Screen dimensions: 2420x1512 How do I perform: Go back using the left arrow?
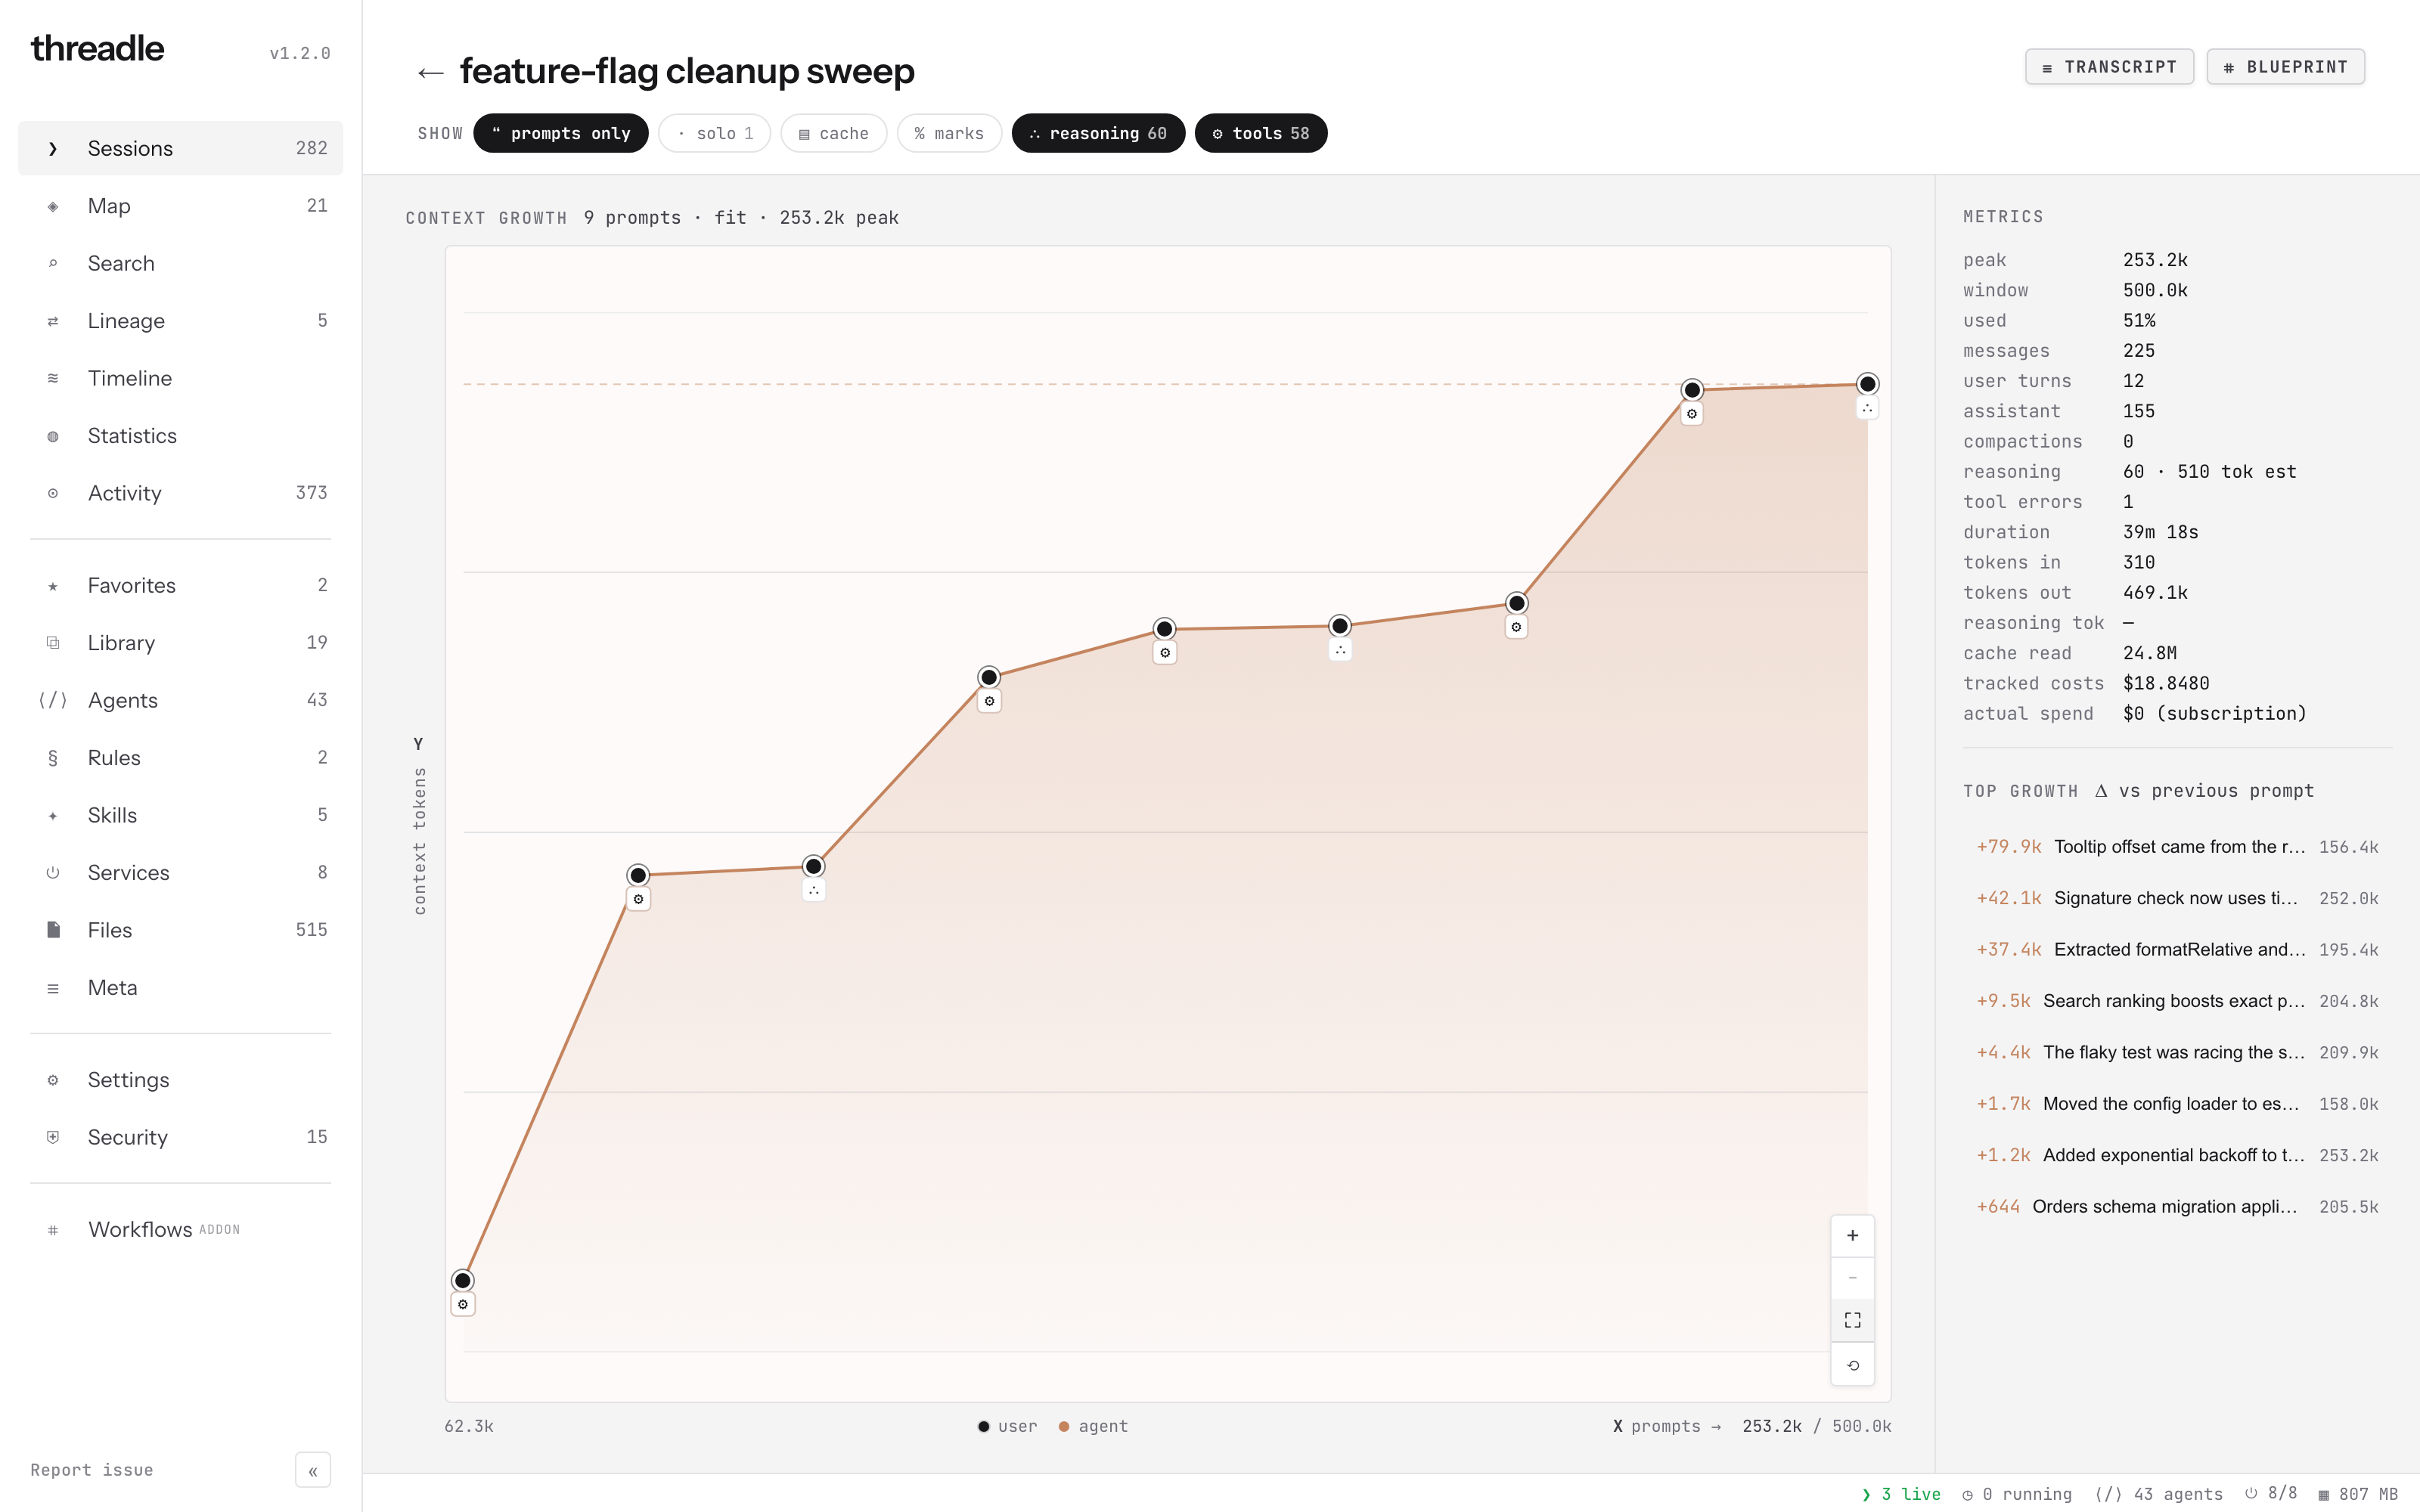[x=430, y=72]
